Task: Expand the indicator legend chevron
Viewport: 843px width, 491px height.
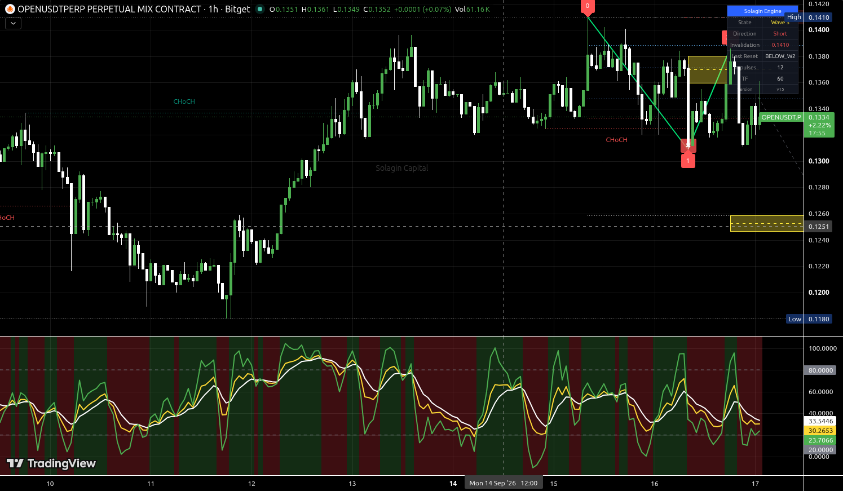Action: point(13,24)
